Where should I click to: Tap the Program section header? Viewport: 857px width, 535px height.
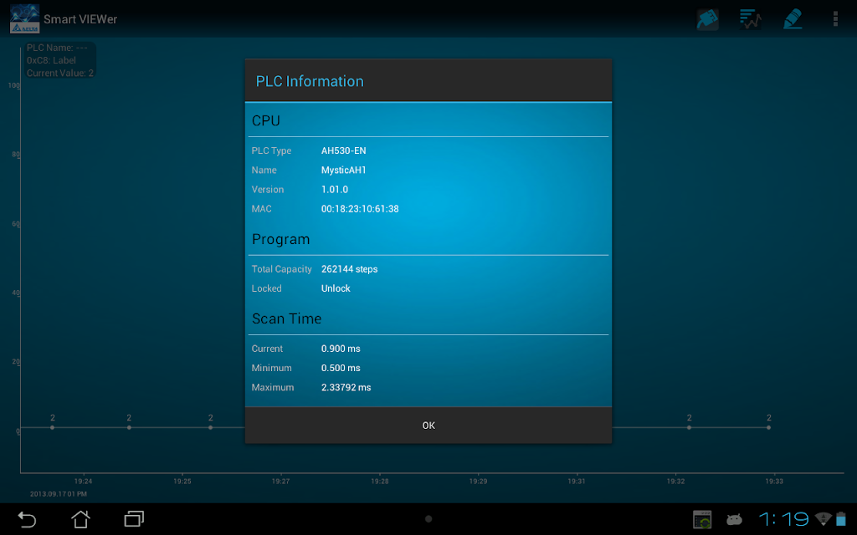click(280, 240)
